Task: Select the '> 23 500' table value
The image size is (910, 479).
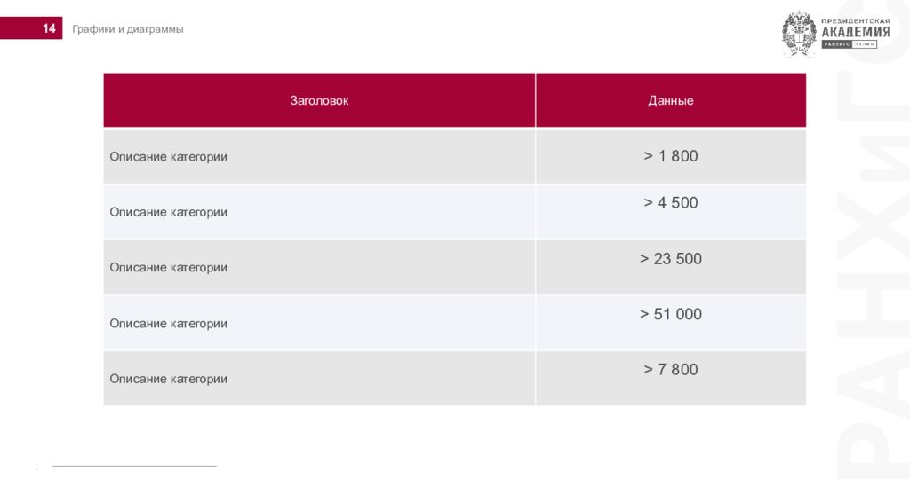Action: (x=671, y=258)
